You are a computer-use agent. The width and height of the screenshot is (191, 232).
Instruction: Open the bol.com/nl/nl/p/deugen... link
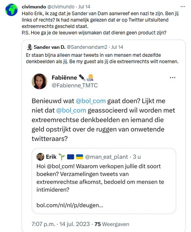tap(70, 205)
